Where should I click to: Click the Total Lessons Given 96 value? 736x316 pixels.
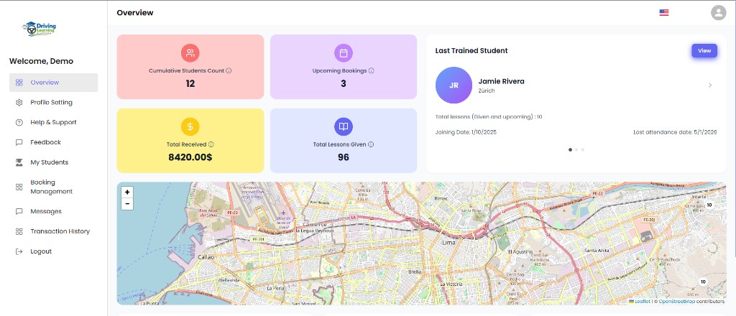pos(344,157)
